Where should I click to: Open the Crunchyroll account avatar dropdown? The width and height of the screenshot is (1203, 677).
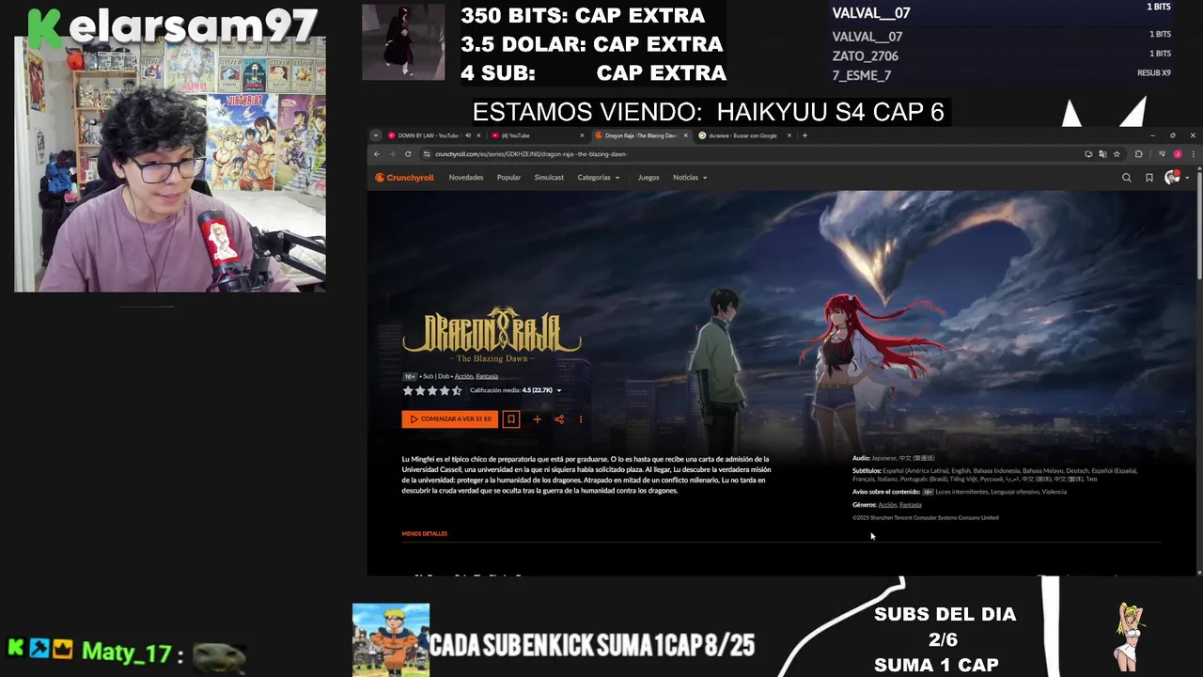(1177, 178)
